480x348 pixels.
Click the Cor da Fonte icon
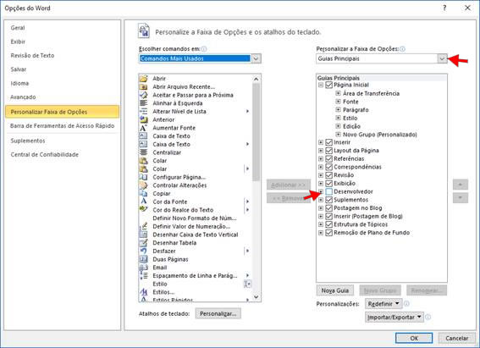[143, 202]
